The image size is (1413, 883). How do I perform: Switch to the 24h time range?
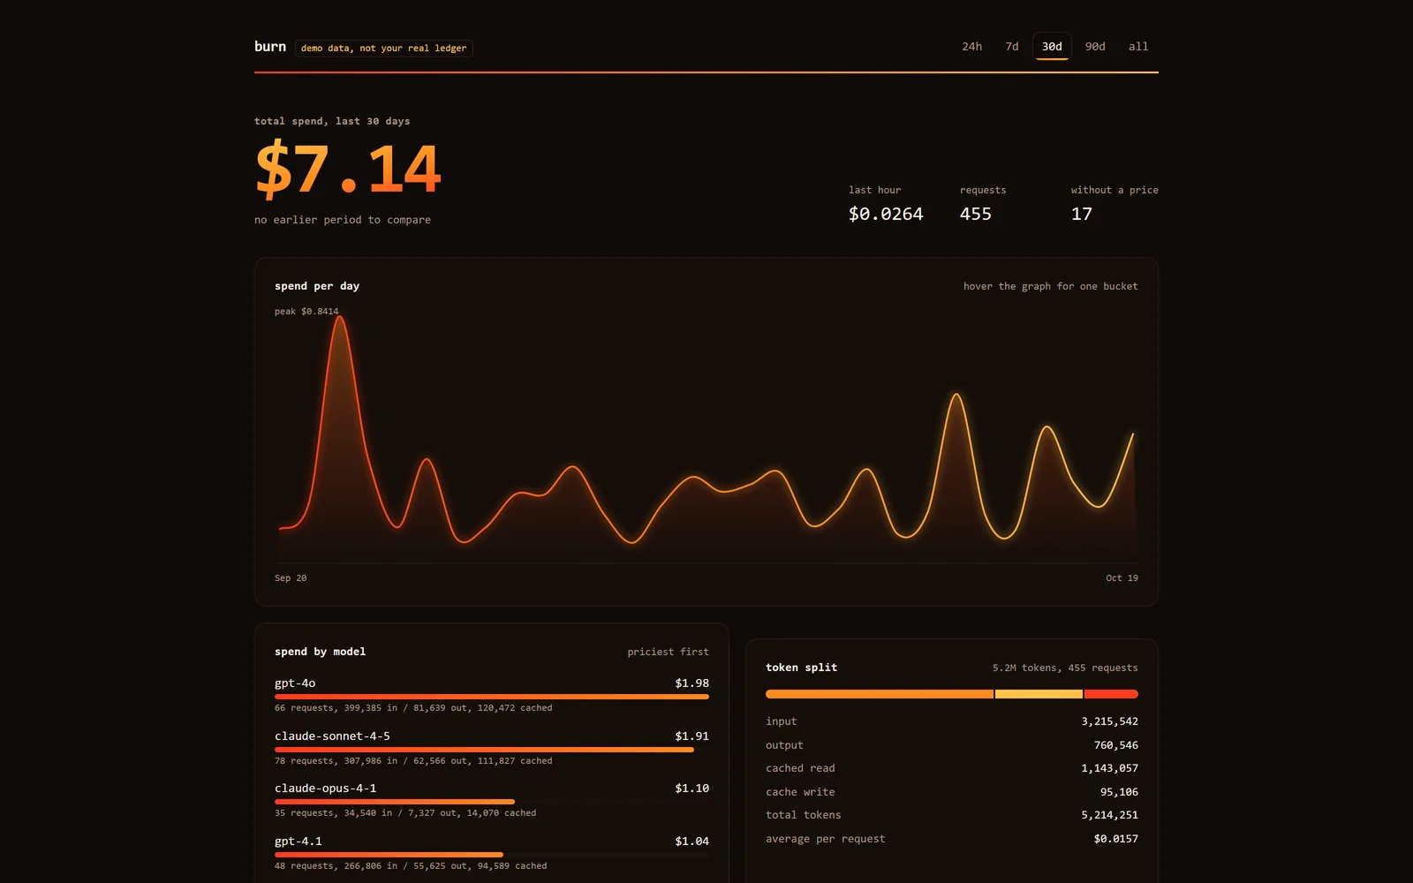click(x=971, y=47)
